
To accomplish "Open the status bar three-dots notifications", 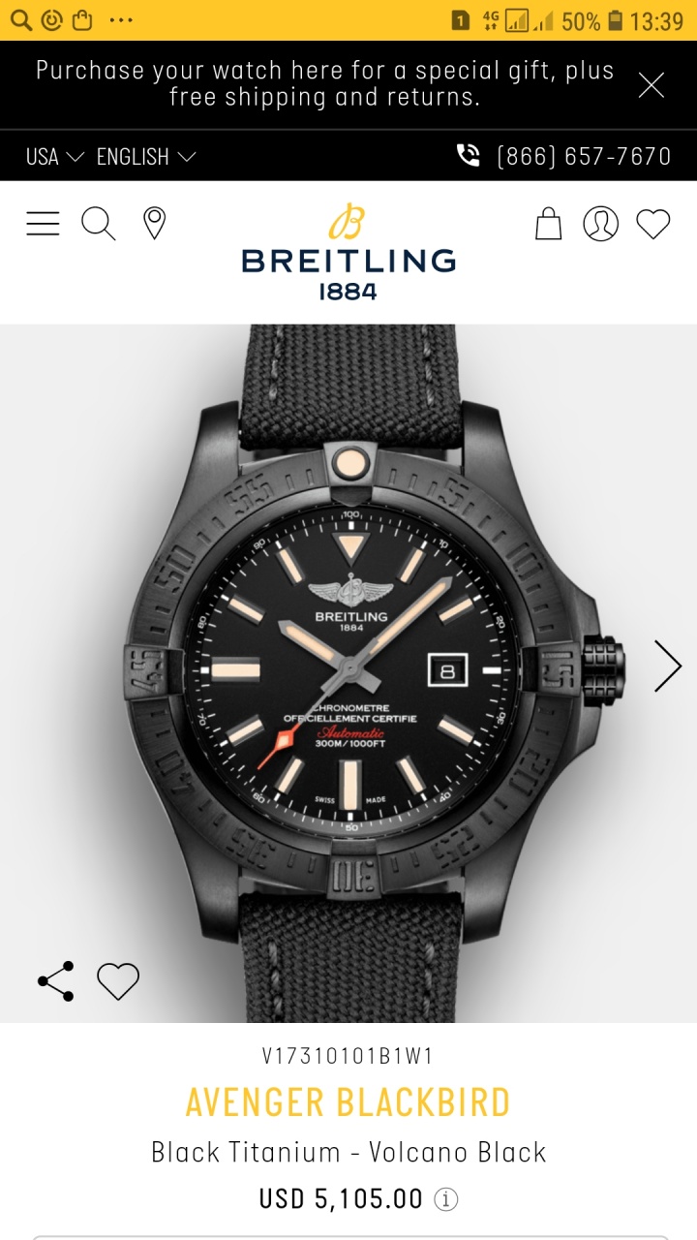I will (121, 19).
